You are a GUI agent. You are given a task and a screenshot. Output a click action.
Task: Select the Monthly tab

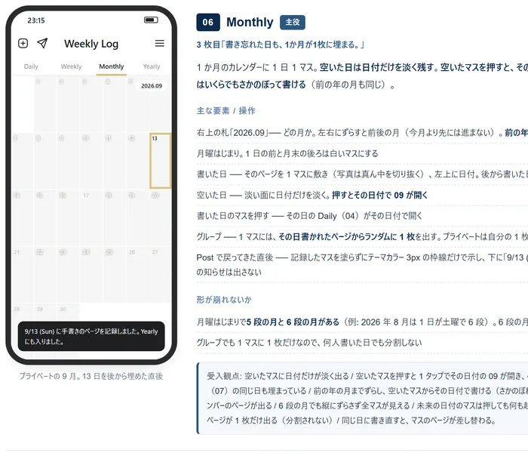pyautogui.click(x=112, y=66)
